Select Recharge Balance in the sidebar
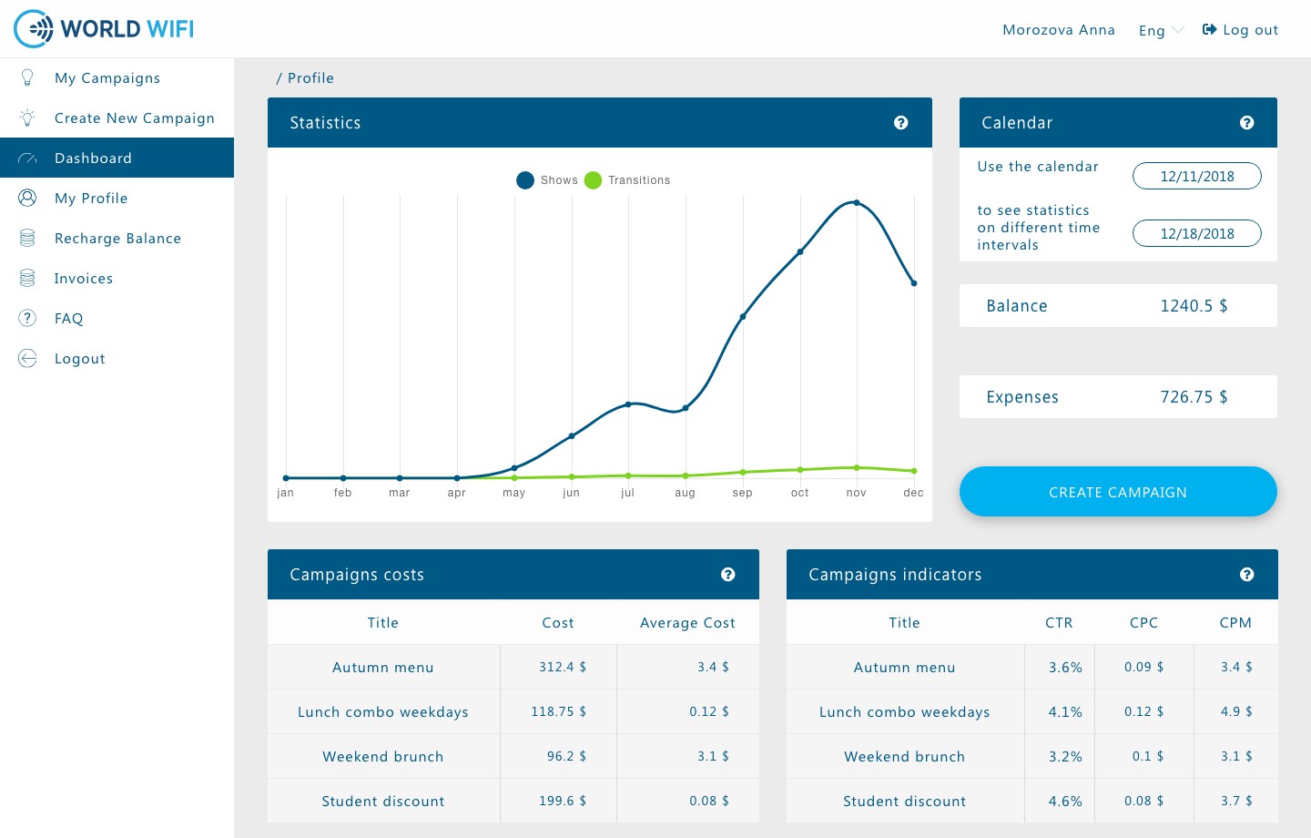The height and width of the screenshot is (838, 1311). [x=117, y=239]
